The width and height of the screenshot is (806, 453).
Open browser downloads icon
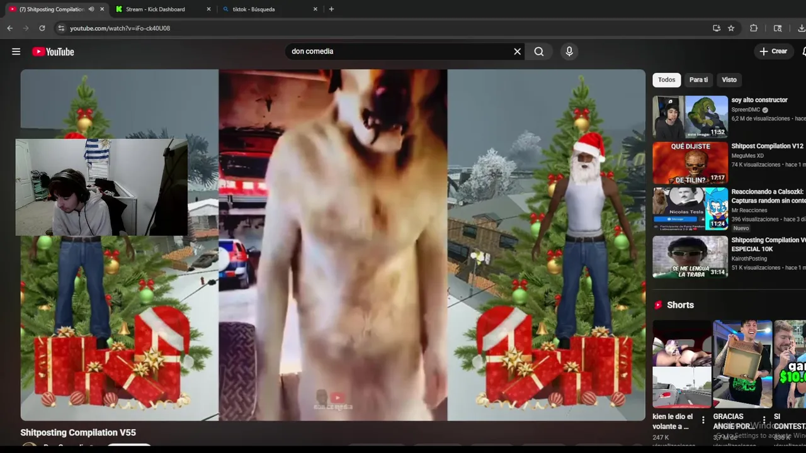801,28
